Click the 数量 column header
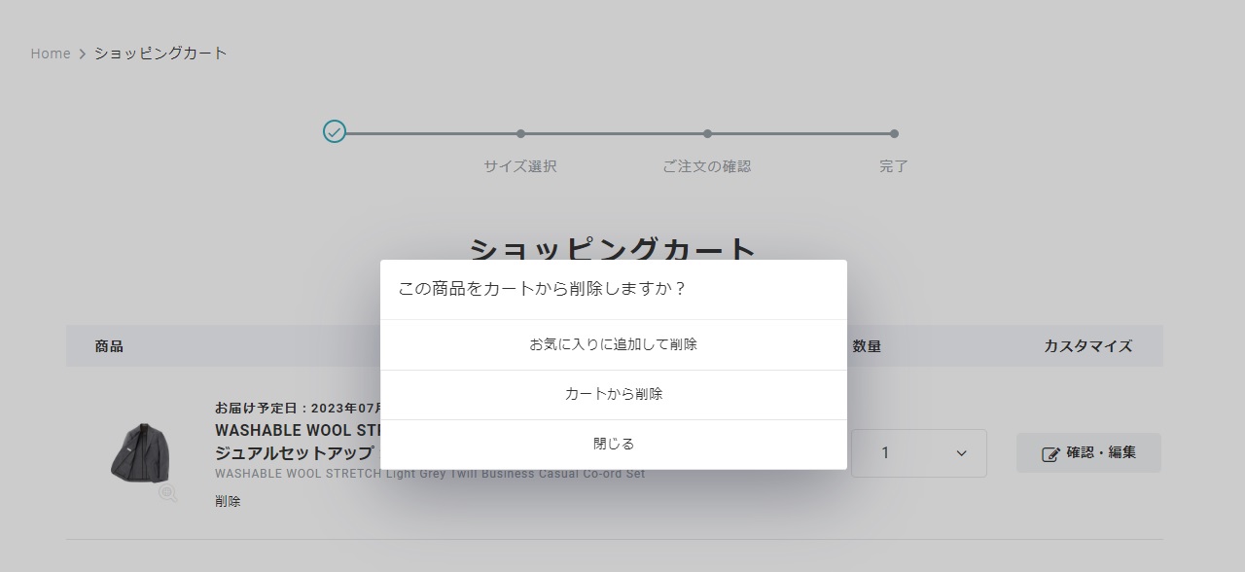Image resolution: width=1245 pixels, height=572 pixels. pyautogui.click(x=867, y=346)
